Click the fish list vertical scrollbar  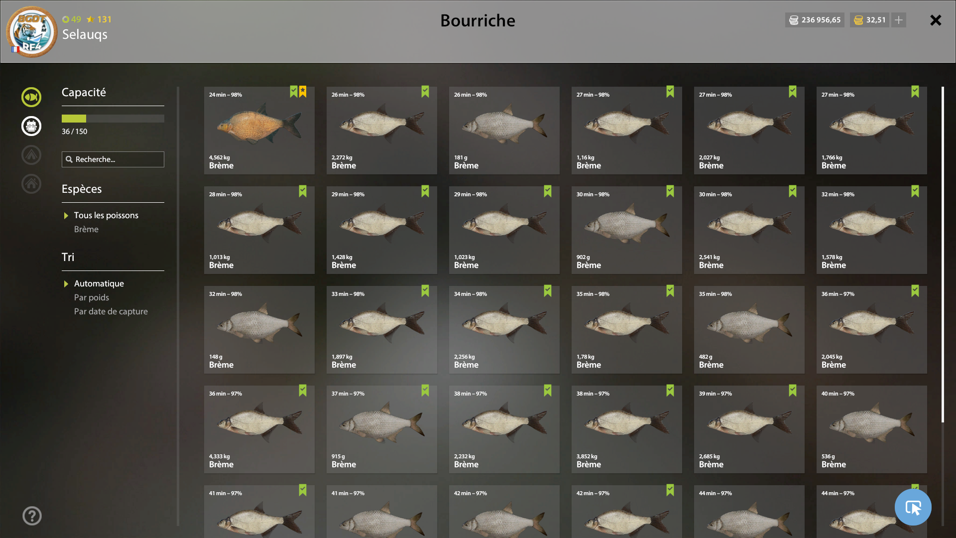(943, 254)
